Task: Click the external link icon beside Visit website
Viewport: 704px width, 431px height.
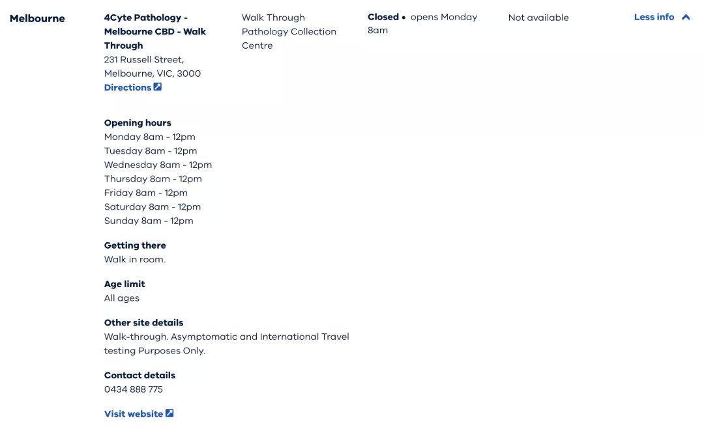Action: pyautogui.click(x=169, y=413)
